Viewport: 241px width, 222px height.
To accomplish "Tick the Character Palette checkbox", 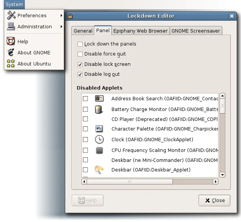I will [85, 129].
